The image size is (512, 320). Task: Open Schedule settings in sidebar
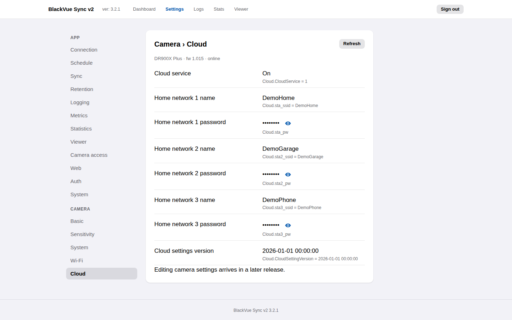pos(102,63)
